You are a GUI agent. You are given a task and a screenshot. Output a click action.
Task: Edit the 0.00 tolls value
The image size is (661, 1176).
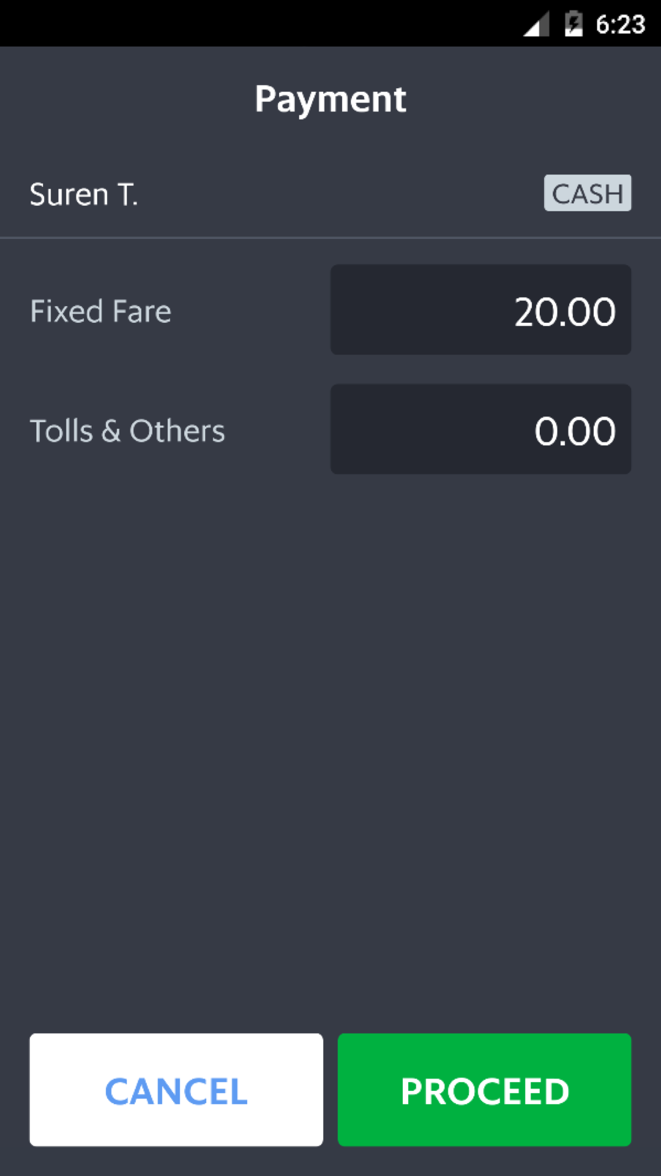574,431
